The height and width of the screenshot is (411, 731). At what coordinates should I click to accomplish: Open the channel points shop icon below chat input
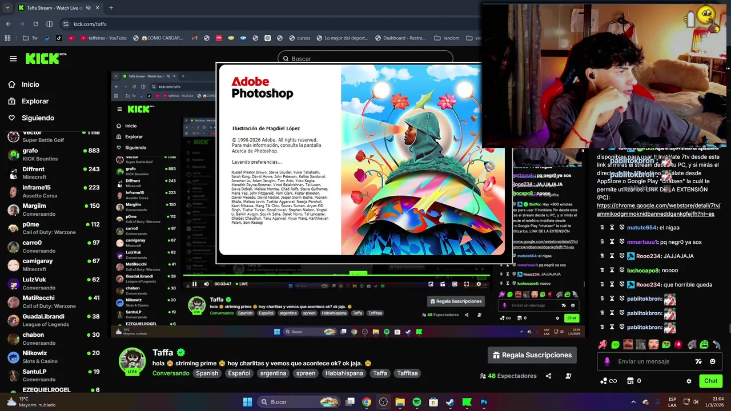point(630,381)
